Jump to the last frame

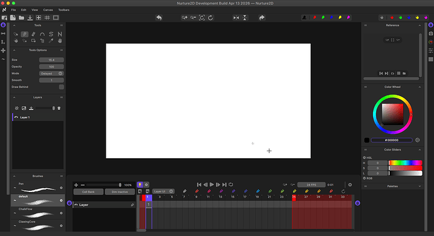click(224, 185)
